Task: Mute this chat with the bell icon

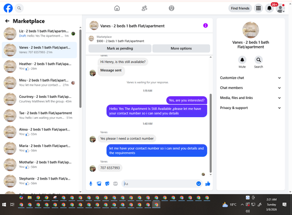Action: pyautogui.click(x=242, y=60)
